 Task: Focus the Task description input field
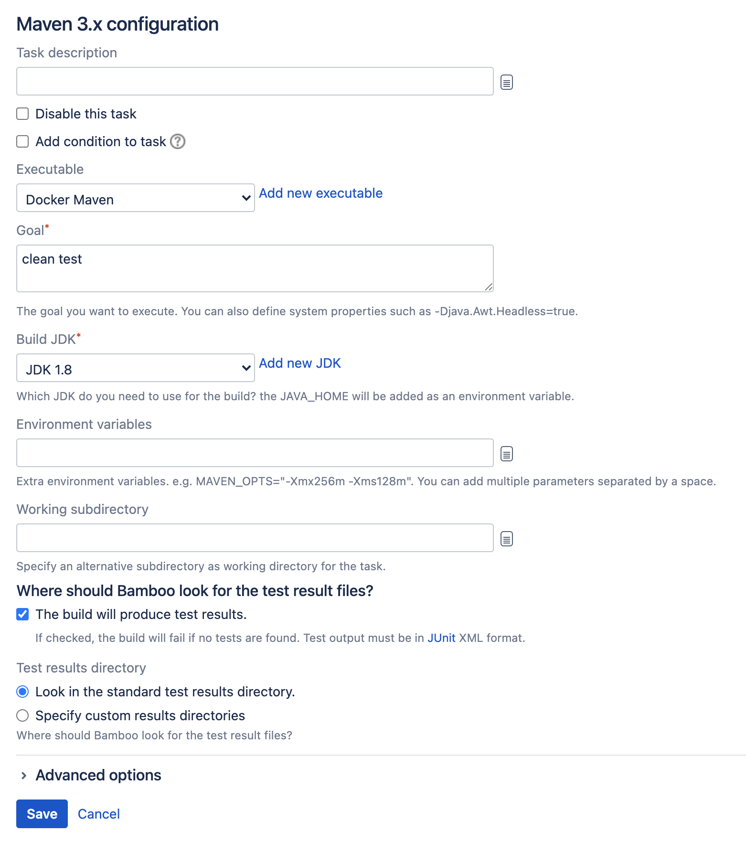click(x=255, y=81)
